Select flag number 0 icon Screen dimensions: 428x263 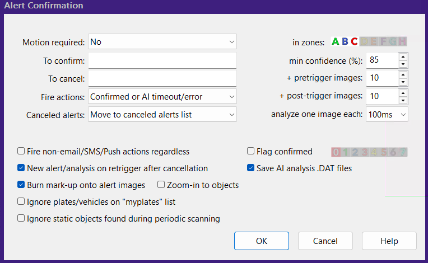(x=336, y=152)
